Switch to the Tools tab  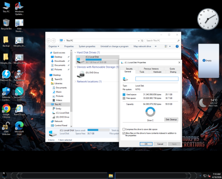[x=142, y=72]
